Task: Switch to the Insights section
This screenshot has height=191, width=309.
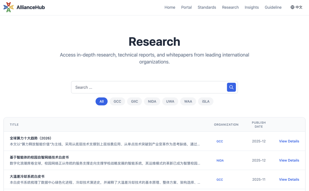Action: point(251,7)
